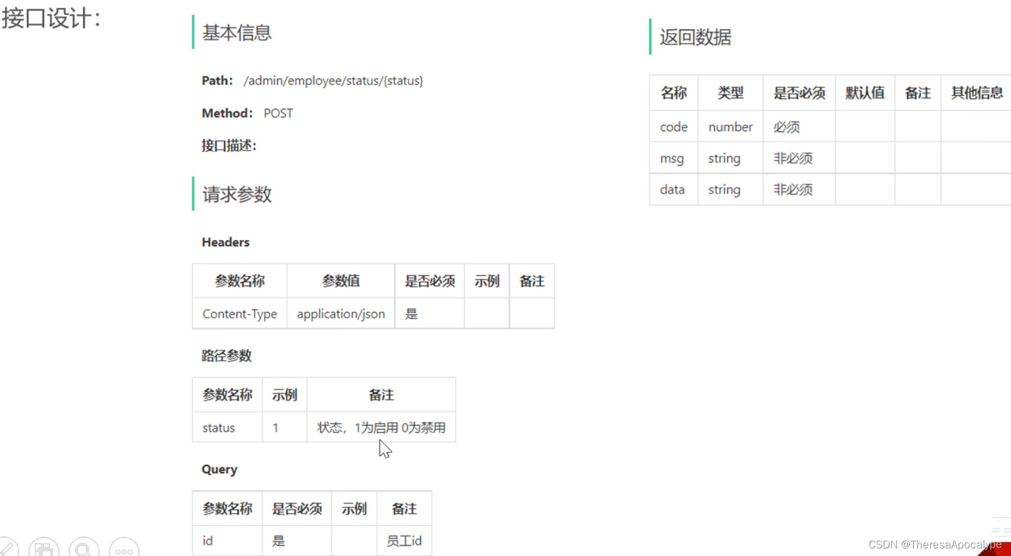Click the '接口描述:' label
The width and height of the screenshot is (1011, 556).
pyautogui.click(x=229, y=146)
